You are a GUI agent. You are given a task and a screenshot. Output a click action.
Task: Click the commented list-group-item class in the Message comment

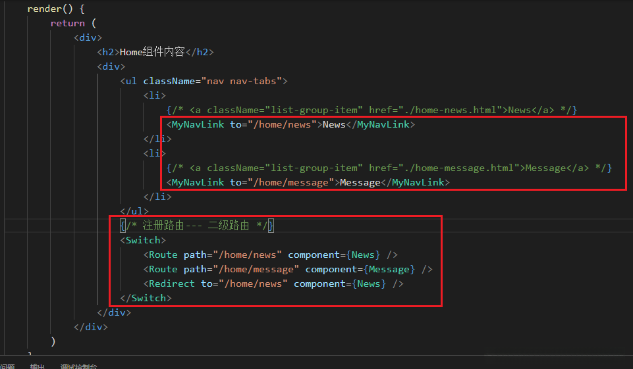(314, 168)
